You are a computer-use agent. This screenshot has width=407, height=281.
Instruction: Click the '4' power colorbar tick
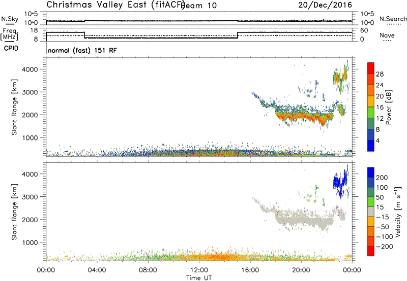click(x=377, y=140)
